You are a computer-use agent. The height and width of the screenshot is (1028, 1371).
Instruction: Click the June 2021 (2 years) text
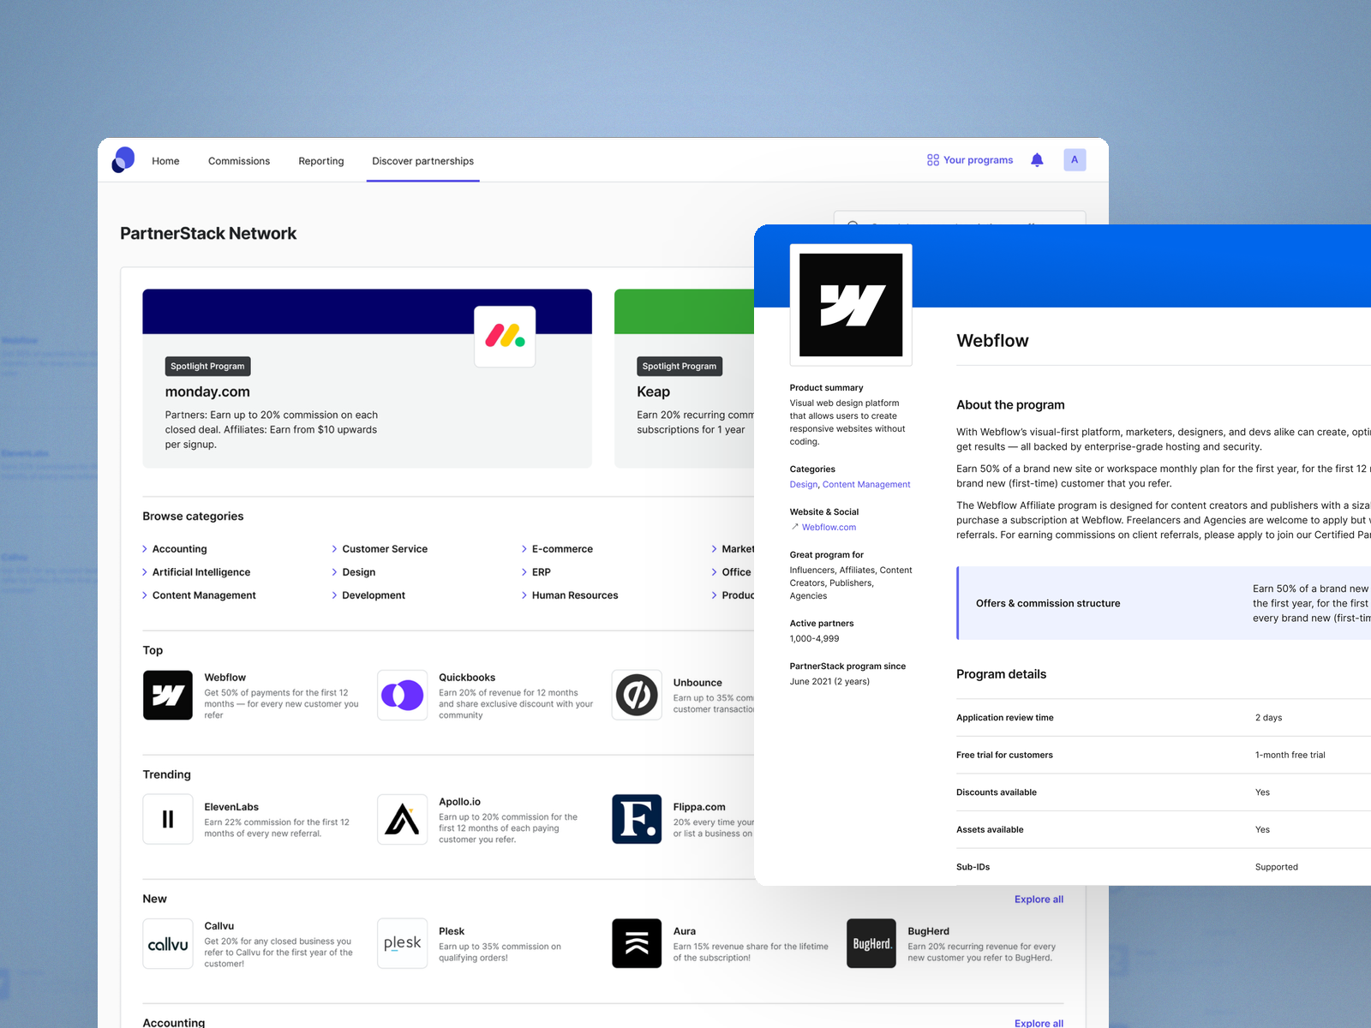829,682
